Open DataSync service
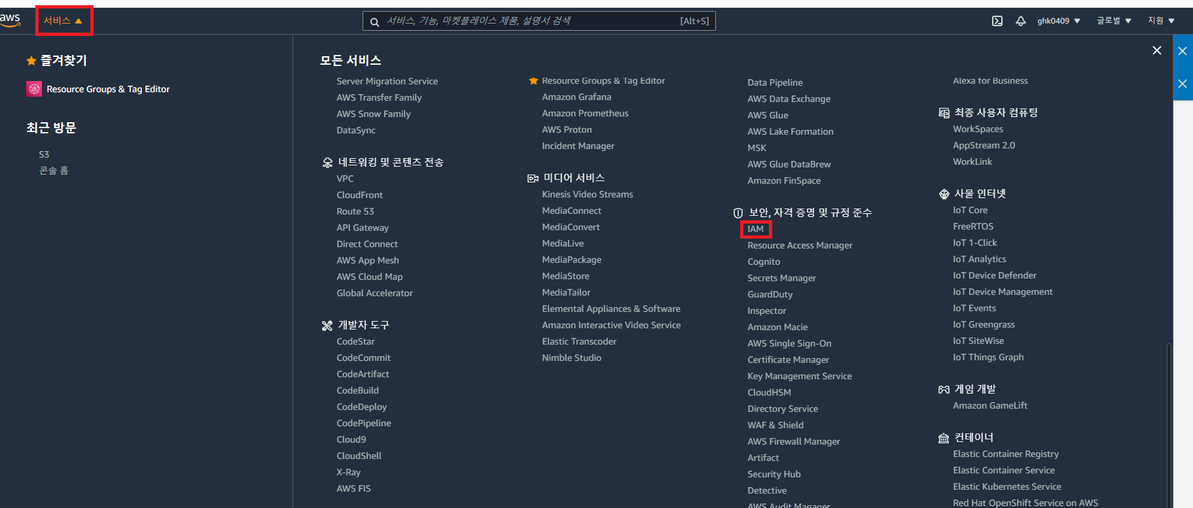The height and width of the screenshot is (508, 1193). [356, 130]
